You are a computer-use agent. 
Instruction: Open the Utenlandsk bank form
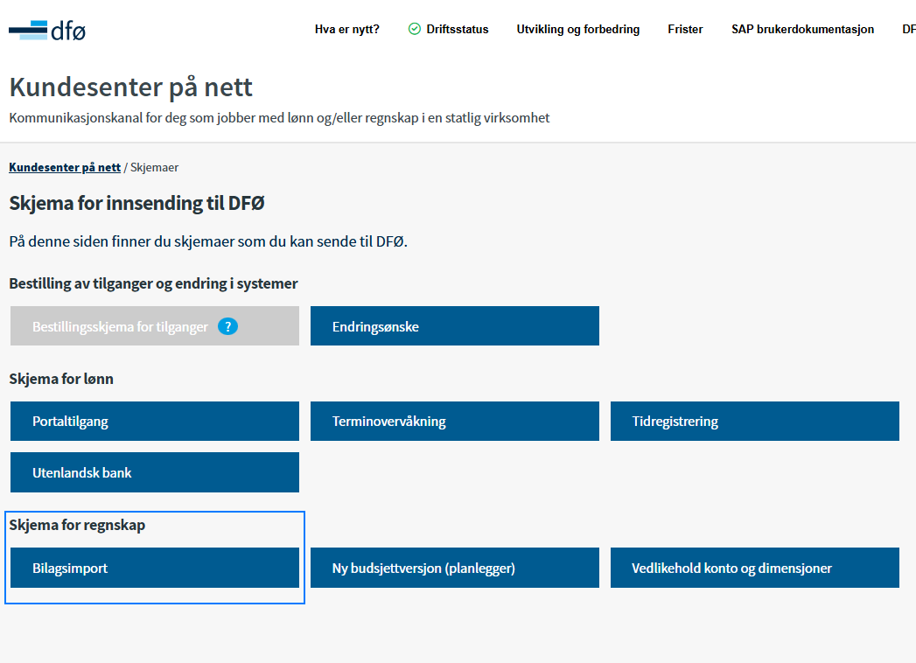155,472
